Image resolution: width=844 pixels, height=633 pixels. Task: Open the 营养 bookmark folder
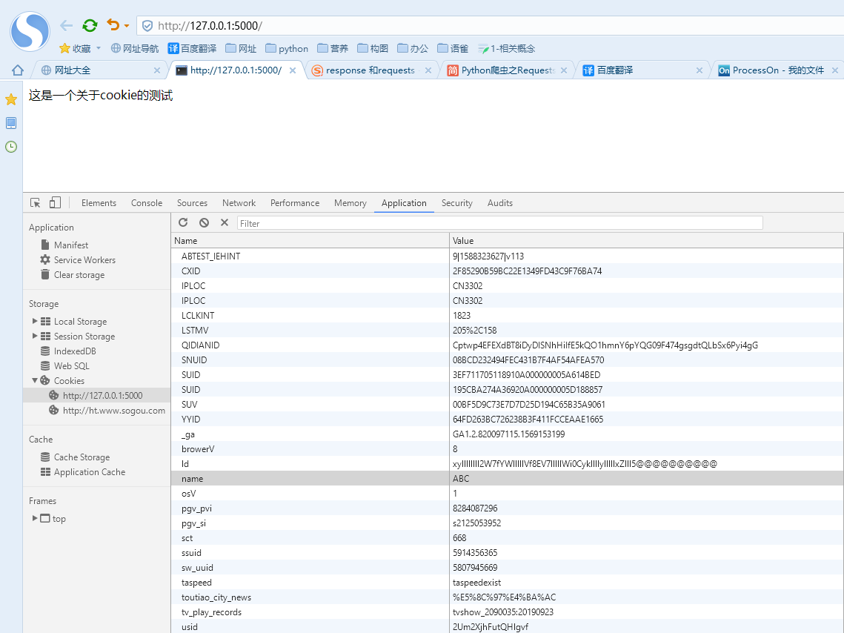pos(333,48)
